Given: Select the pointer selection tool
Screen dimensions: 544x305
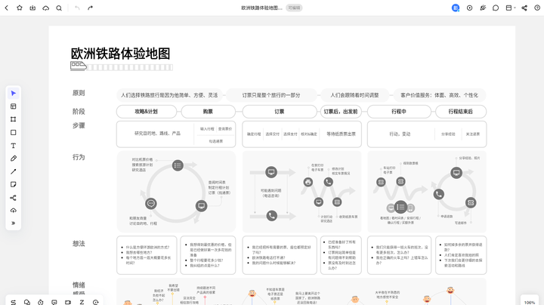Looking at the screenshot, I should click(13, 93).
